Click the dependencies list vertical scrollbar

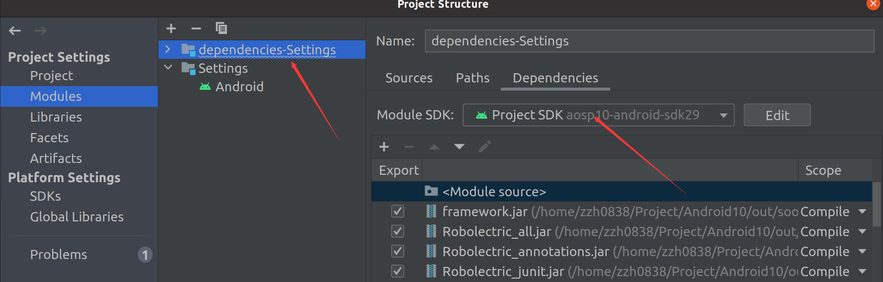click(x=876, y=204)
